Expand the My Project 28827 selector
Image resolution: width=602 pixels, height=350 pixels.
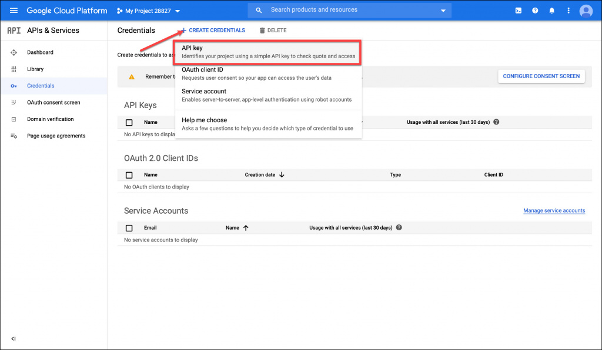[148, 11]
